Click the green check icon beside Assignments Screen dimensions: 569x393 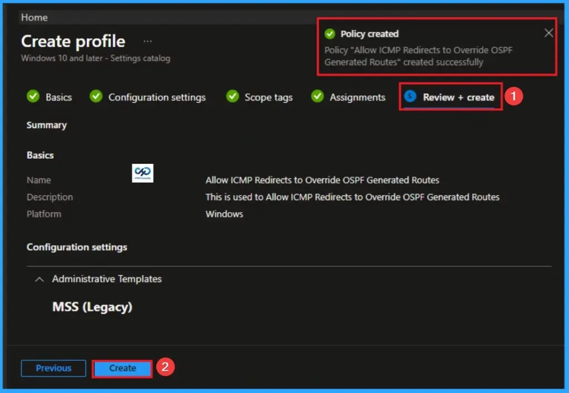[317, 97]
